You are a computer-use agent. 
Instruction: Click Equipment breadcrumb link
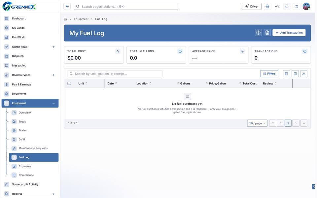pos(81,19)
